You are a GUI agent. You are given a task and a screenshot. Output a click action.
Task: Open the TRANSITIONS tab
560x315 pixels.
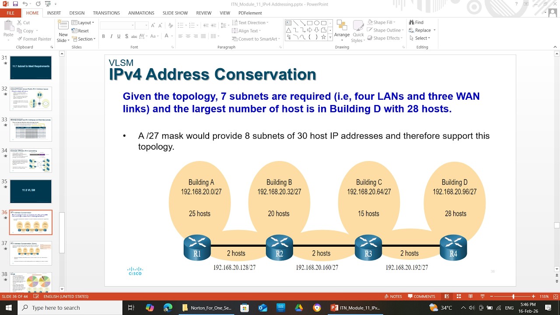[x=106, y=13]
